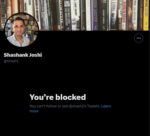150x136 pixels.
Task: Click the purple 'Justice' book spine
Action: (x=95, y=15)
